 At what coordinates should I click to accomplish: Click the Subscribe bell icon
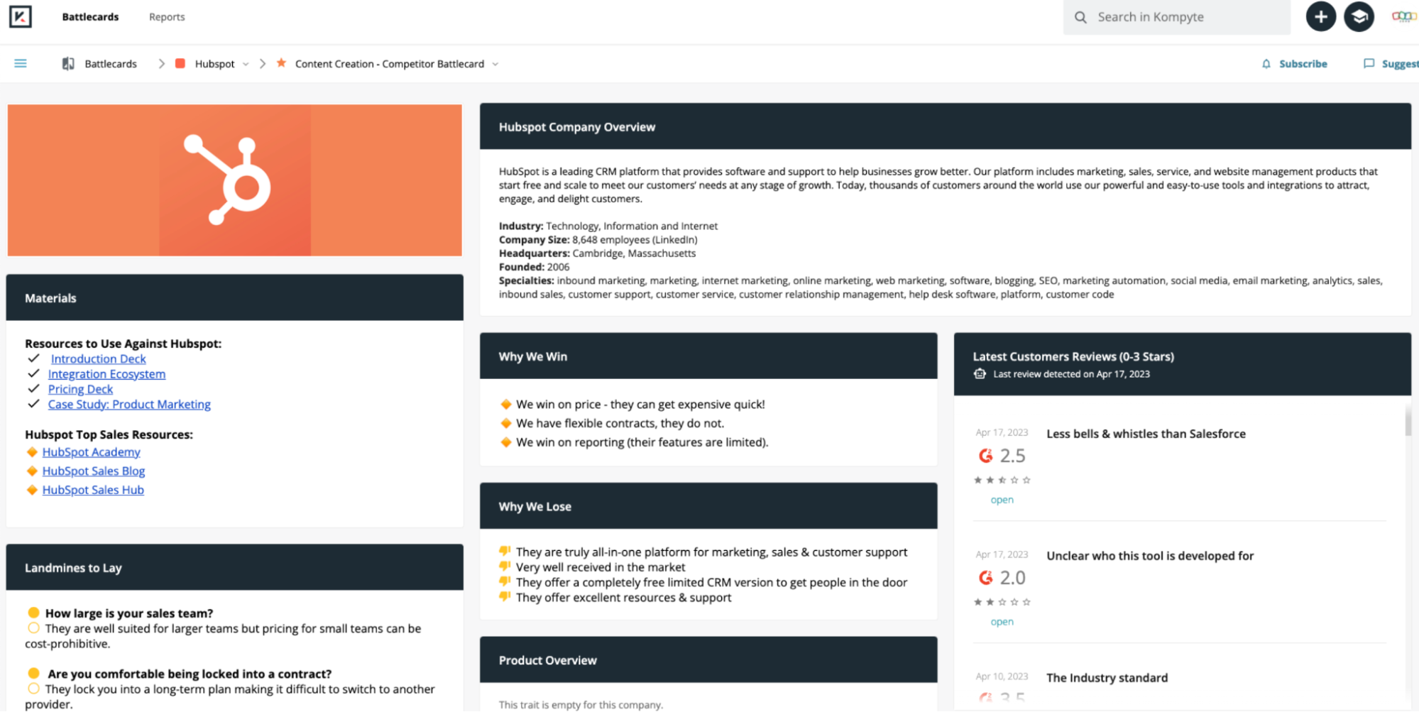point(1266,64)
